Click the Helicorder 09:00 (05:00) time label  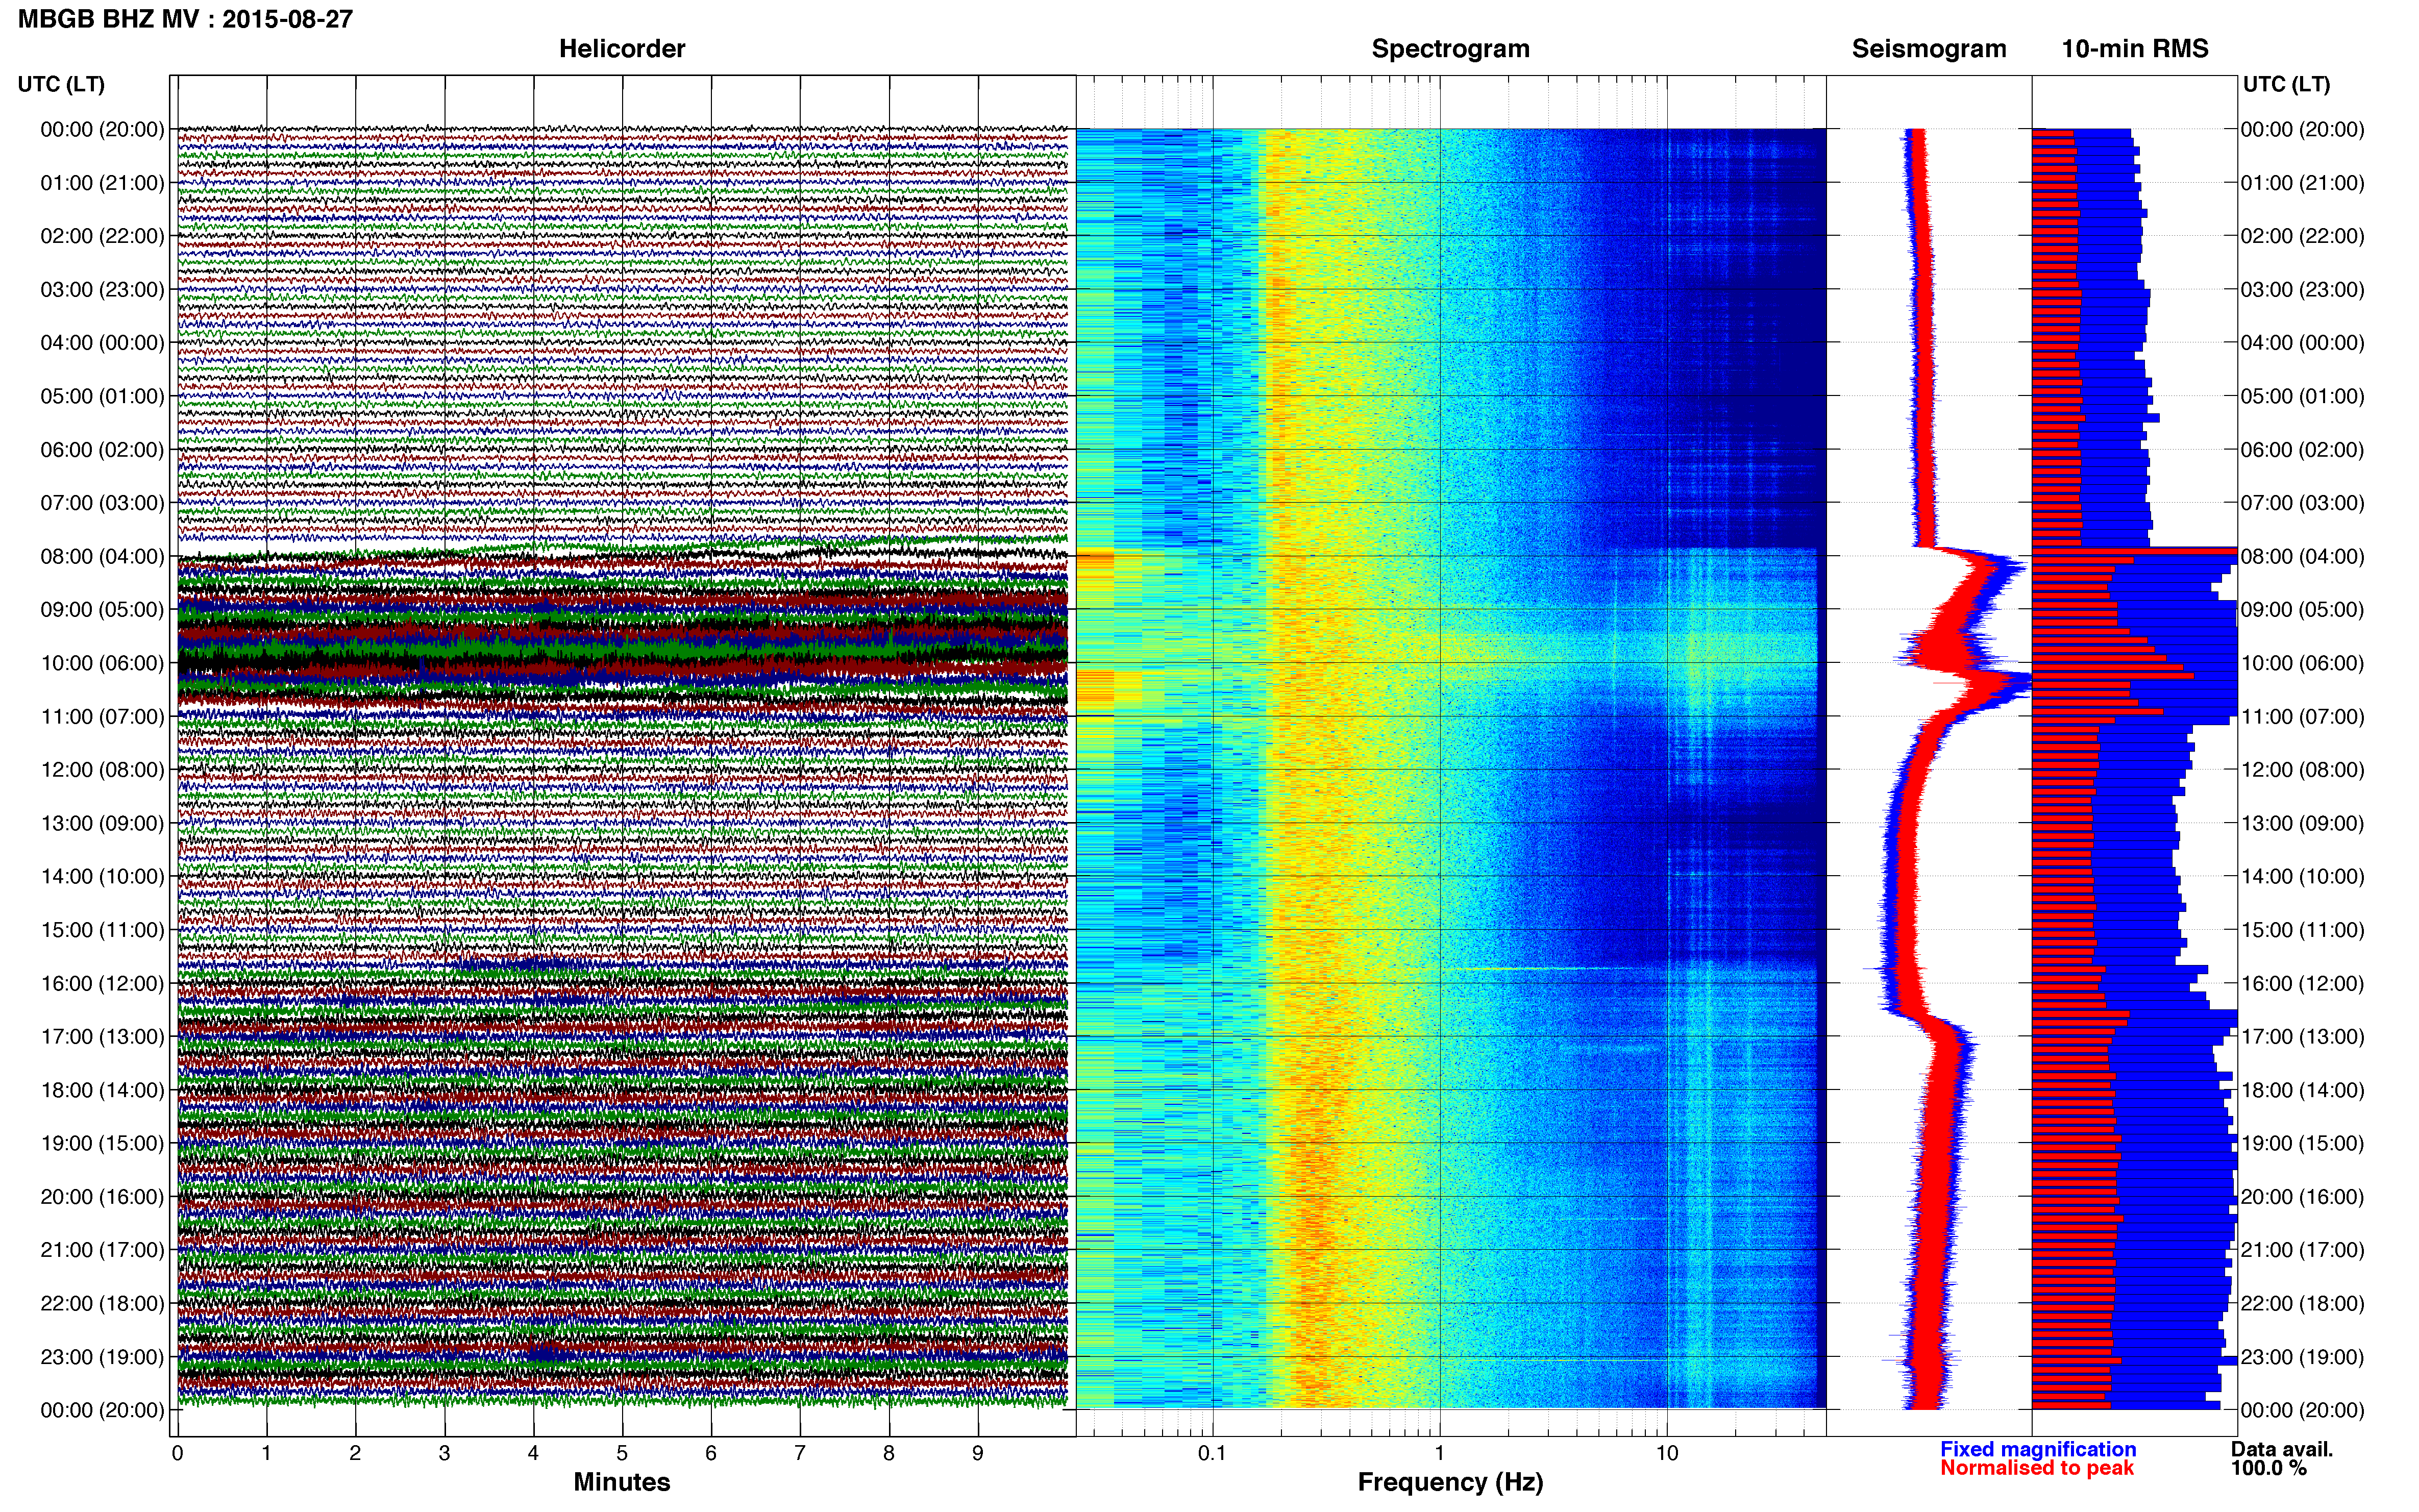click(102, 610)
